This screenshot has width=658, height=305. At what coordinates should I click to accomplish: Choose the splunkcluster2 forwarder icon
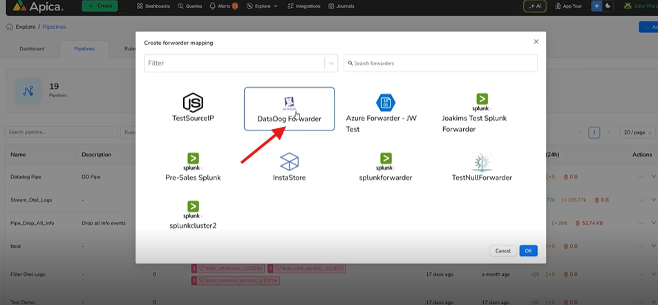(193, 208)
